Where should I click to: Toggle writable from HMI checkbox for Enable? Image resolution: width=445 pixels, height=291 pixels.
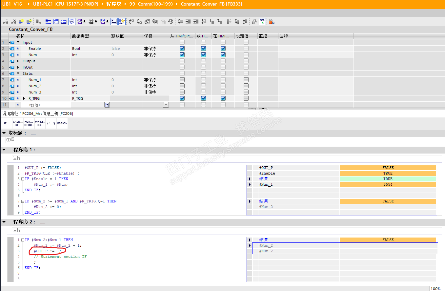(203, 49)
